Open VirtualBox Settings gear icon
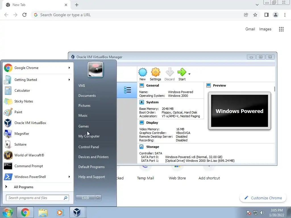The image size is (291, 218). 155,72
